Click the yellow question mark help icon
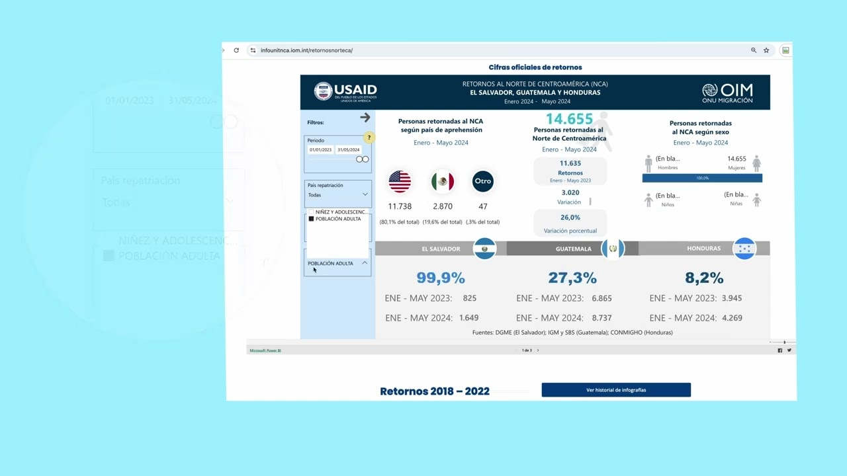The image size is (847, 476). 369,138
